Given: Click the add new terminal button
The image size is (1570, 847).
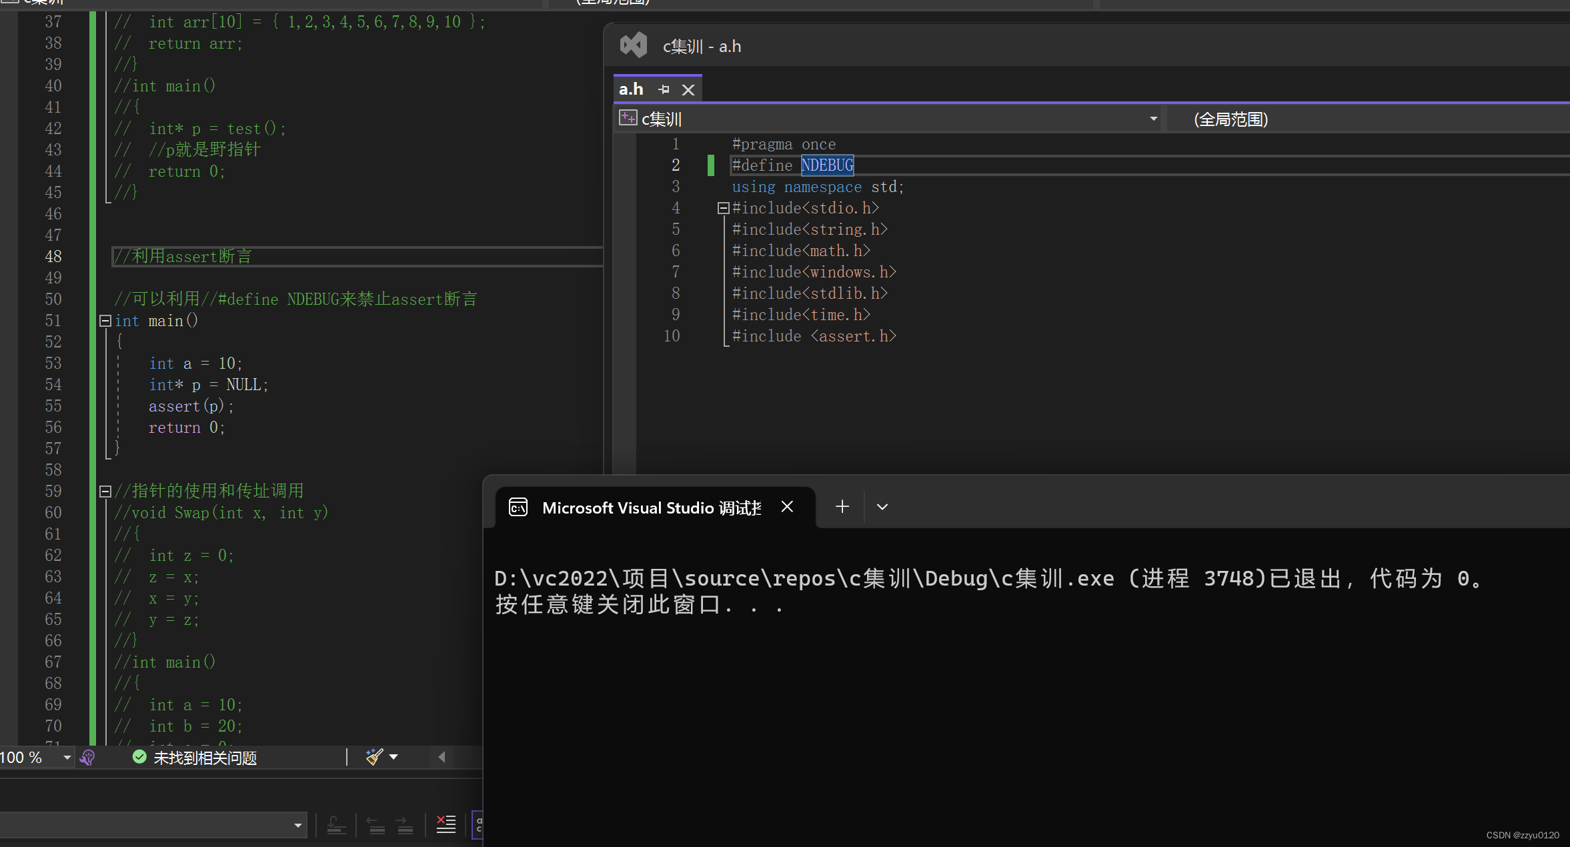Looking at the screenshot, I should pyautogui.click(x=841, y=506).
